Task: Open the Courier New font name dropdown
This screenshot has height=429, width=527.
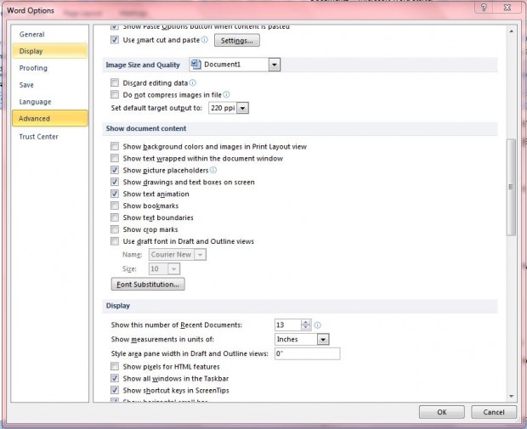Action: pos(200,255)
